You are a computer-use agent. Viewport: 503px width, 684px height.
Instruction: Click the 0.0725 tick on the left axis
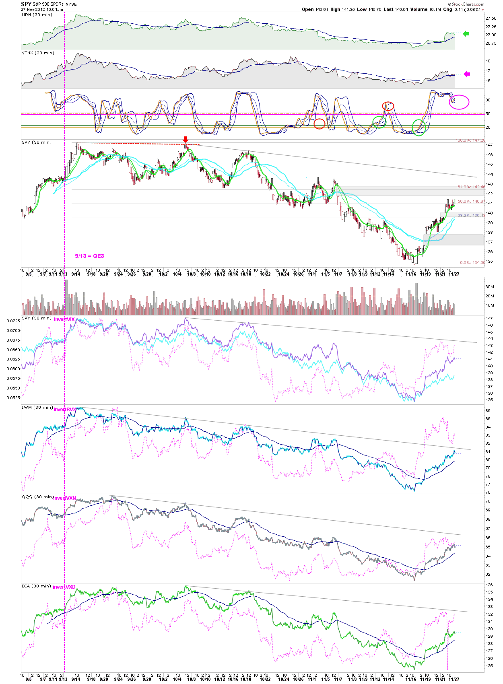coord(13,321)
